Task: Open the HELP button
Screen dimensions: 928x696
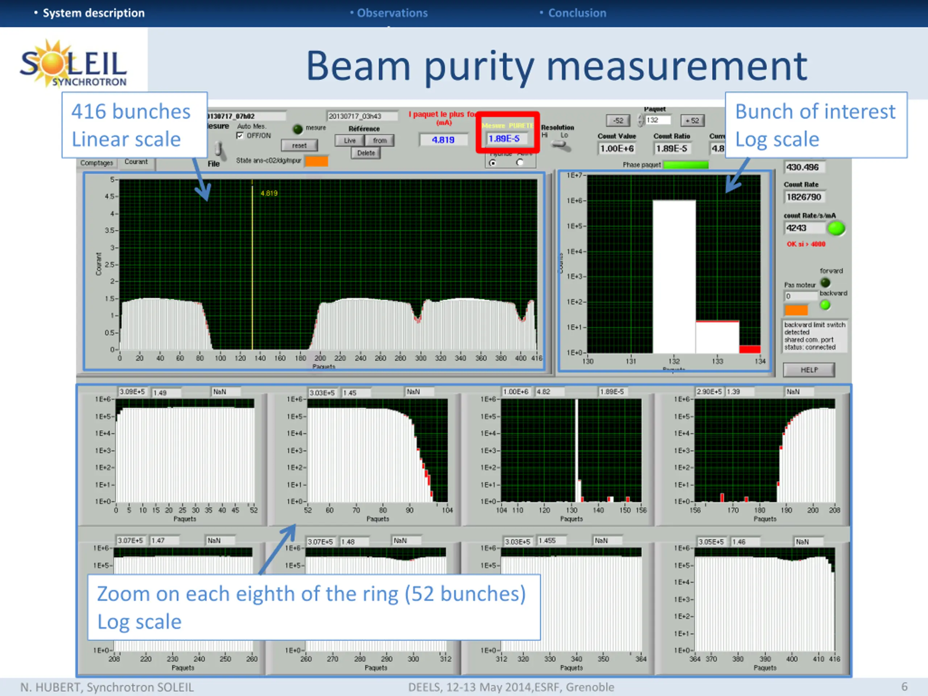Action: pos(809,370)
